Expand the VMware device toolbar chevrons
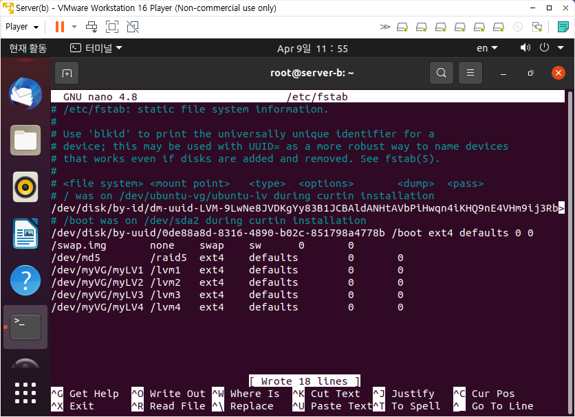The image size is (575, 417). [x=384, y=27]
